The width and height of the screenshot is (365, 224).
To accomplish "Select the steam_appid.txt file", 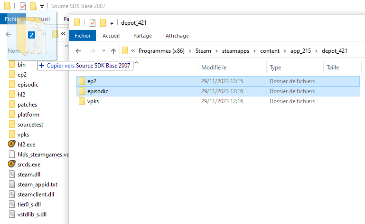I will point(12,184).
